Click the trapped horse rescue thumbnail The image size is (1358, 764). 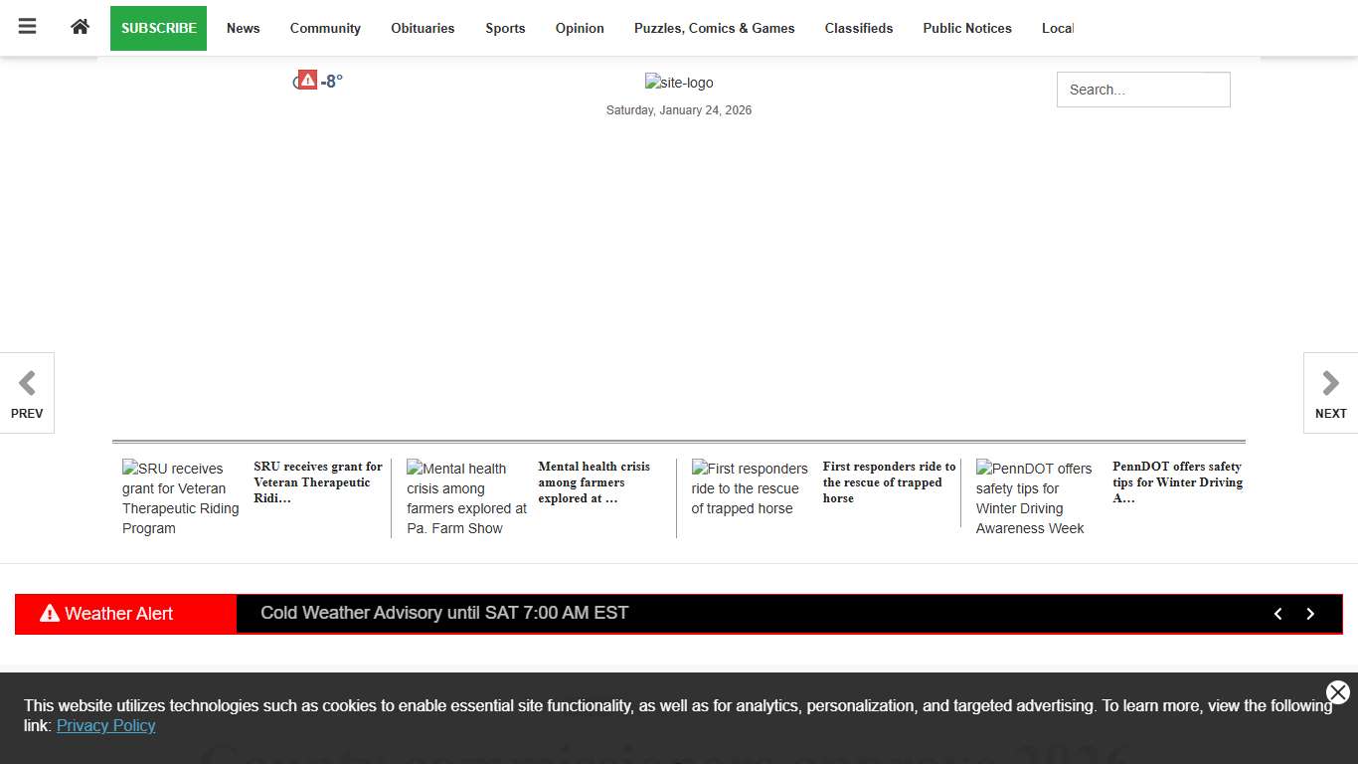750,488
